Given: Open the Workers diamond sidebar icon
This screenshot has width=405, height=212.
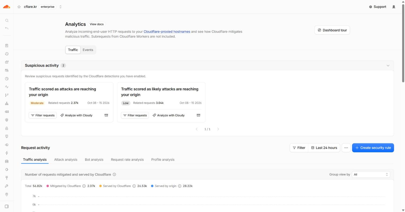Looking at the screenshot, I should pos(7,170).
